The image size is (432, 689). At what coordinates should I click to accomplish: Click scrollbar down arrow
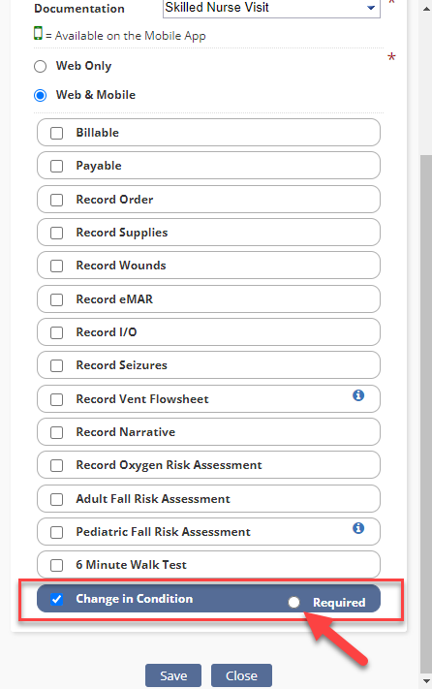(426, 681)
